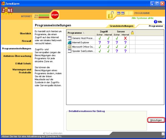Screen dimensions: 166x139
Task: Toggle Spooler Zugriff Sicher checkmark
Action: [100, 51]
